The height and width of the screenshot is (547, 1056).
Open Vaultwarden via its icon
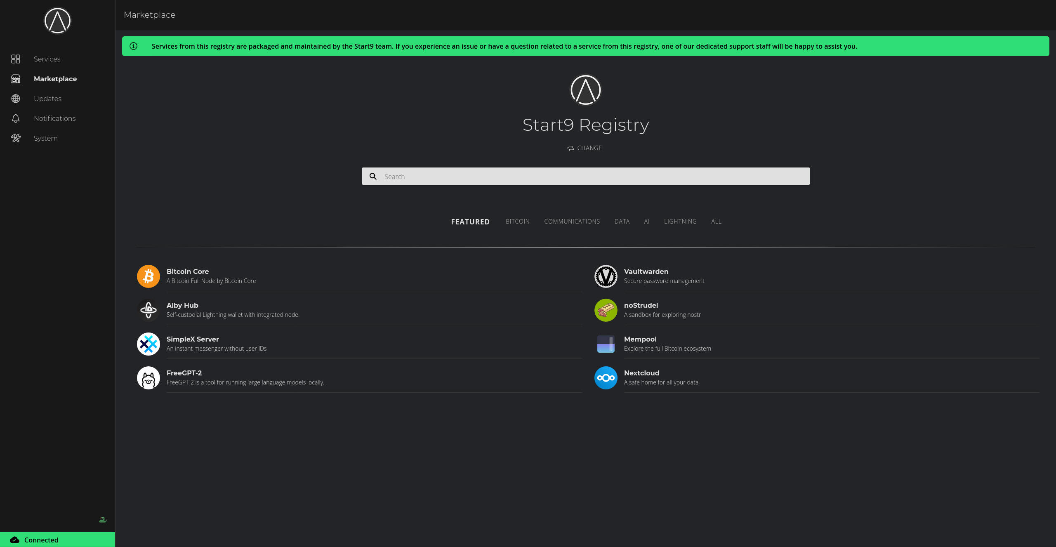tap(606, 276)
